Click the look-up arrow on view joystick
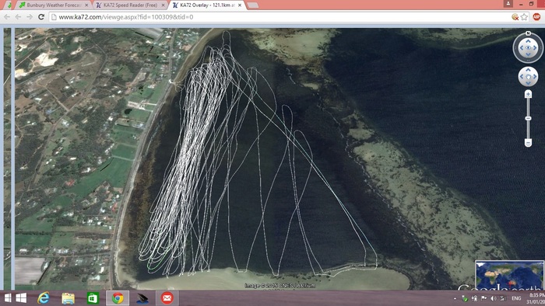This screenshot has width=545, height=306. point(528,41)
